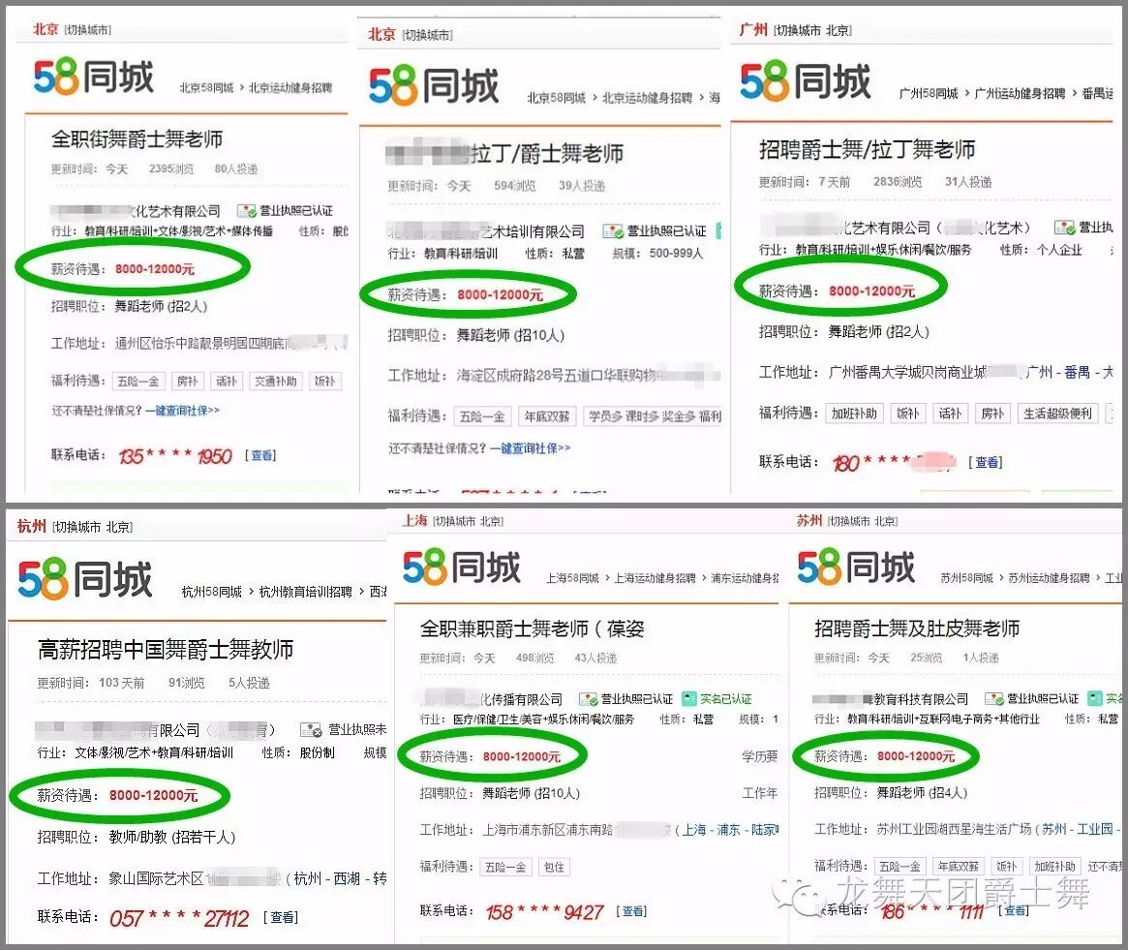Click the 58同城 logo in the Beijing street-dance listing
This screenshot has height=950, width=1128.
[x=94, y=77]
